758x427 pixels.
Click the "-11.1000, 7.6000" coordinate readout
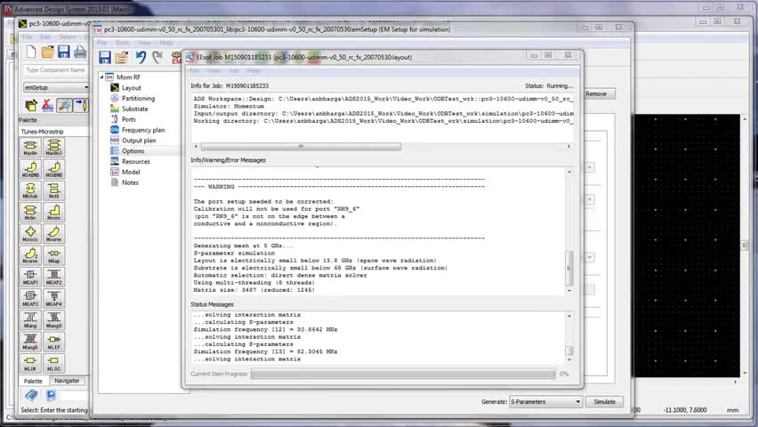click(684, 410)
